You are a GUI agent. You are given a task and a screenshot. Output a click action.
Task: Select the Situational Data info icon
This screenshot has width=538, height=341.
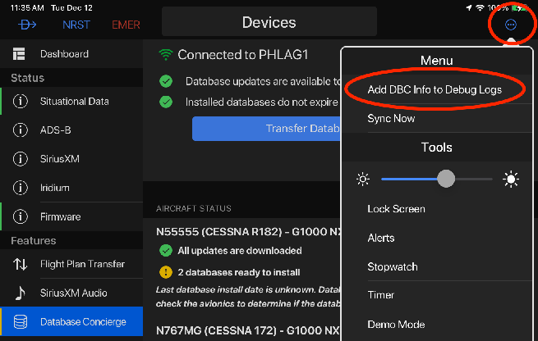pyautogui.click(x=21, y=102)
